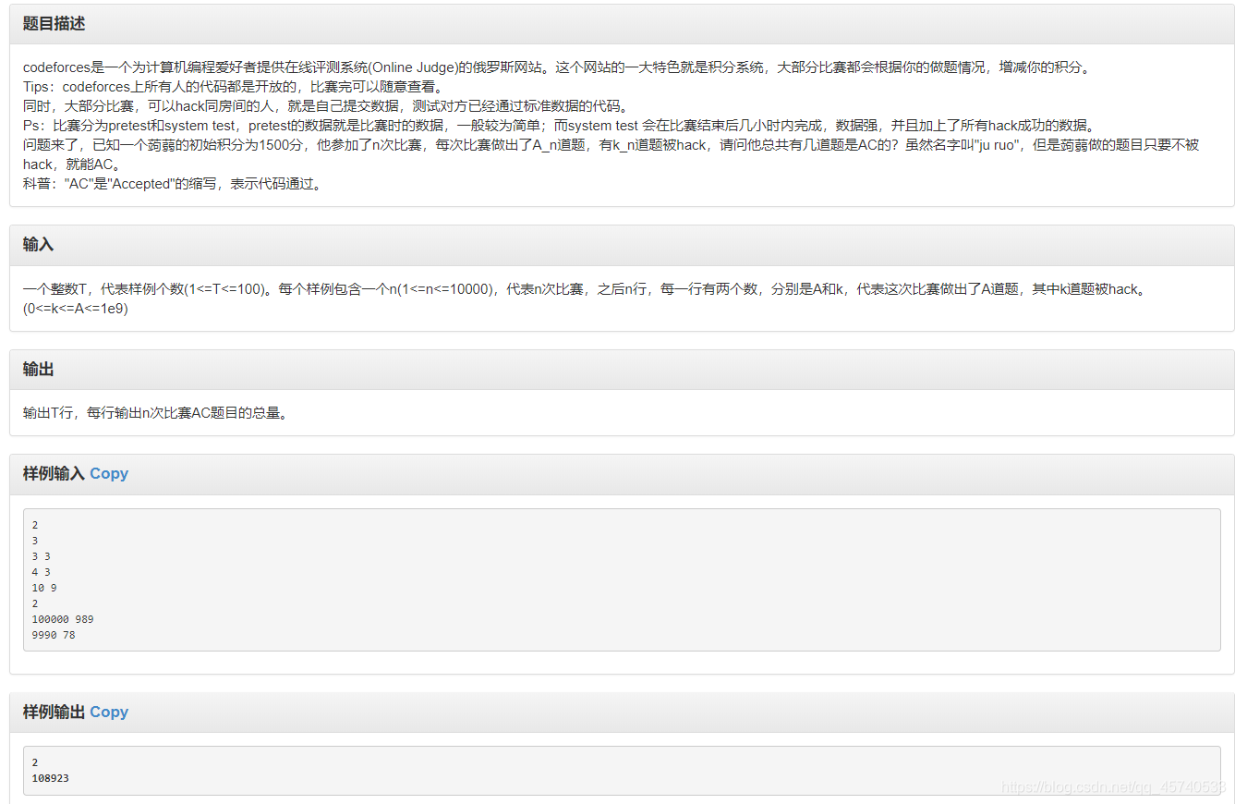Click the output description text 输出T行

[x=49, y=412]
